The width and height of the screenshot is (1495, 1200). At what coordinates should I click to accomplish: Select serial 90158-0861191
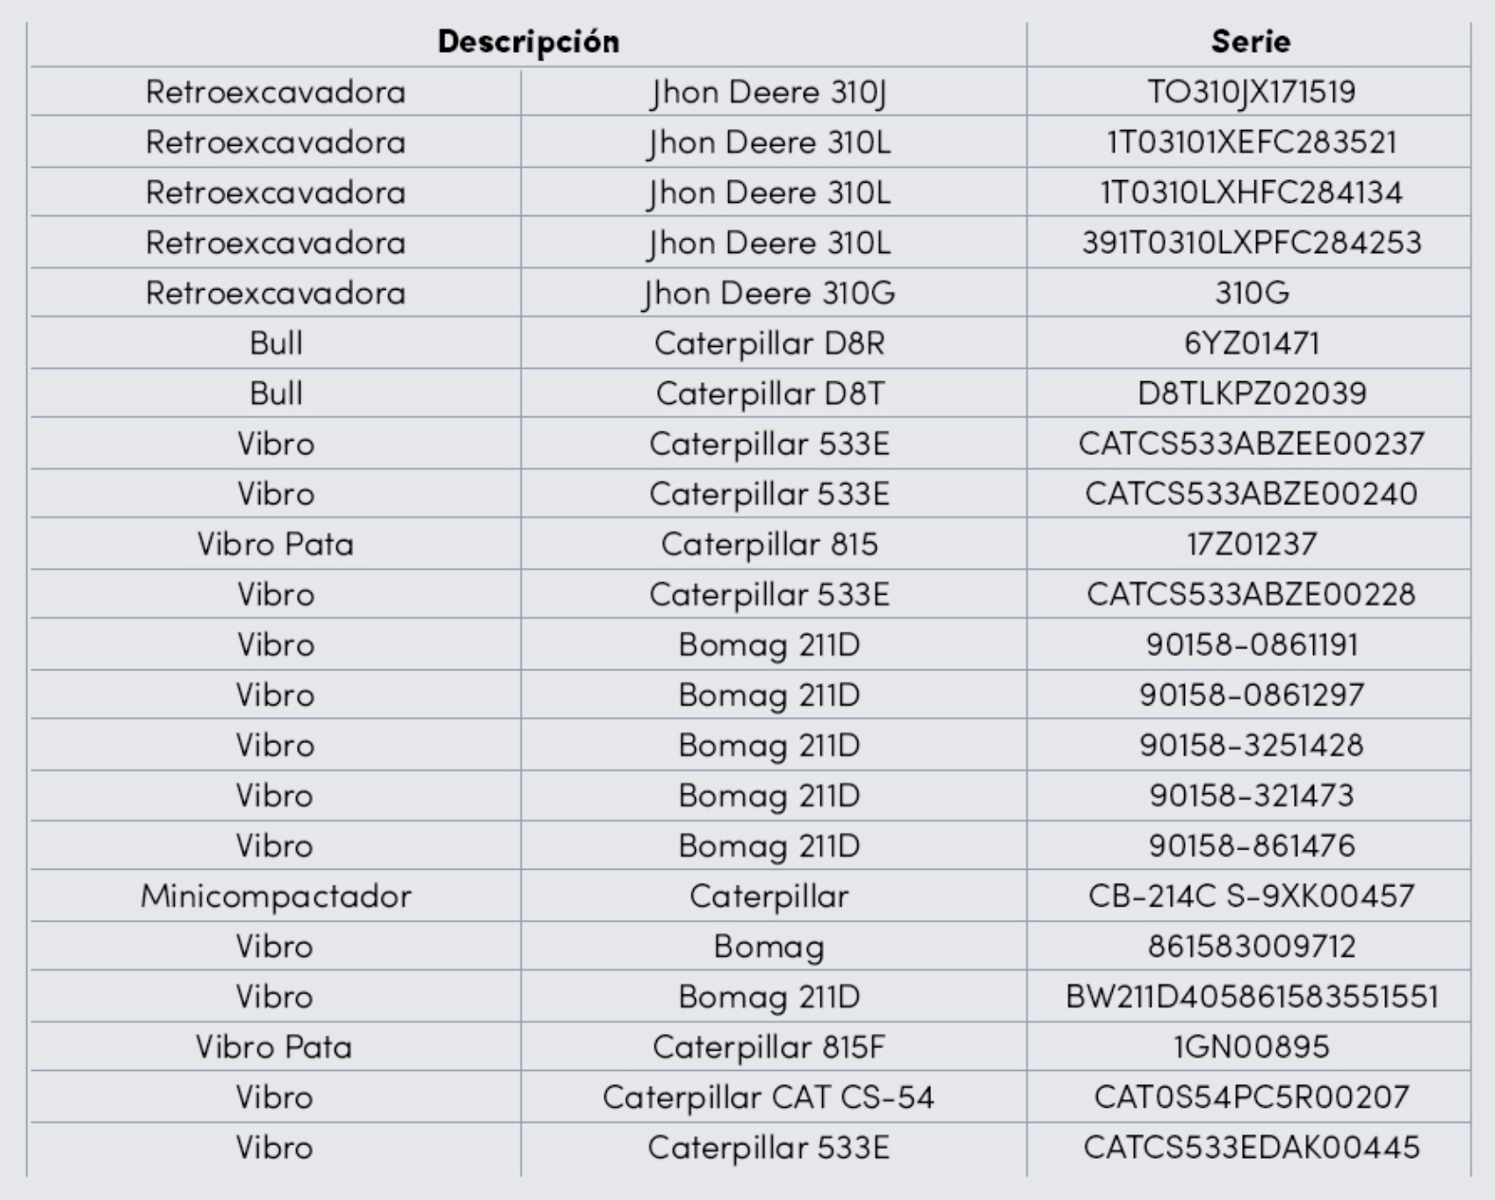pos(1251,645)
